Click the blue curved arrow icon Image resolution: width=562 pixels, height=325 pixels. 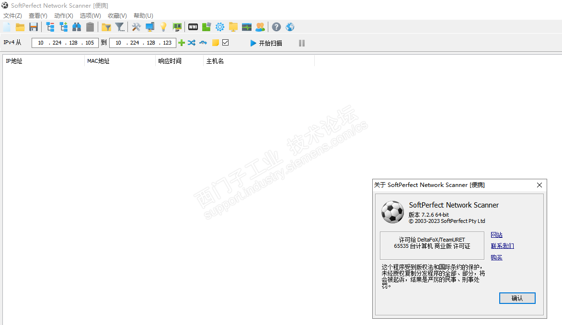[203, 43]
